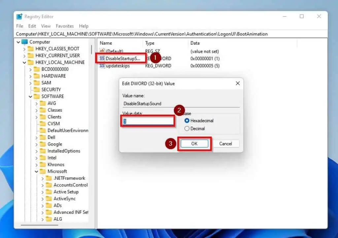Open the Favorites menu
The width and height of the screenshot is (338, 238).
[65, 26]
